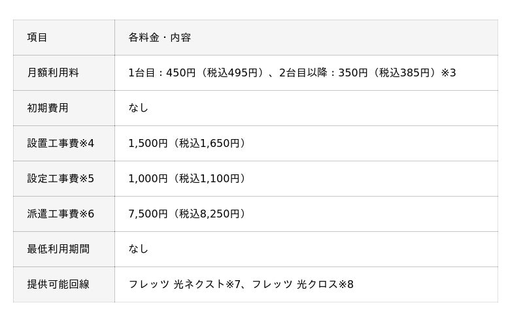Select the 初期費用 row label
The image size is (523, 322).
(48, 108)
